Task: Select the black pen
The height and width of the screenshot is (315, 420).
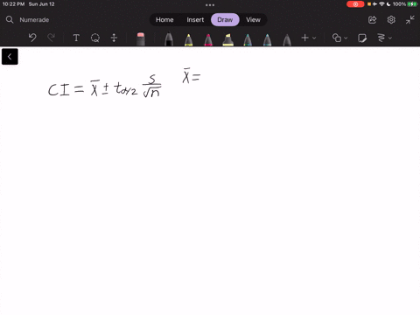Action: 169,39
